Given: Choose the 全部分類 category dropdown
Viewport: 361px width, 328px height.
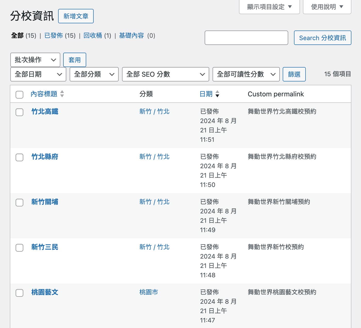Looking at the screenshot, I should pos(94,74).
